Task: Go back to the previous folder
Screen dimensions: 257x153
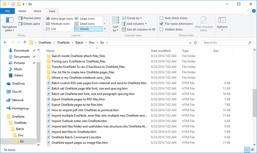Action: click(x=5, y=43)
